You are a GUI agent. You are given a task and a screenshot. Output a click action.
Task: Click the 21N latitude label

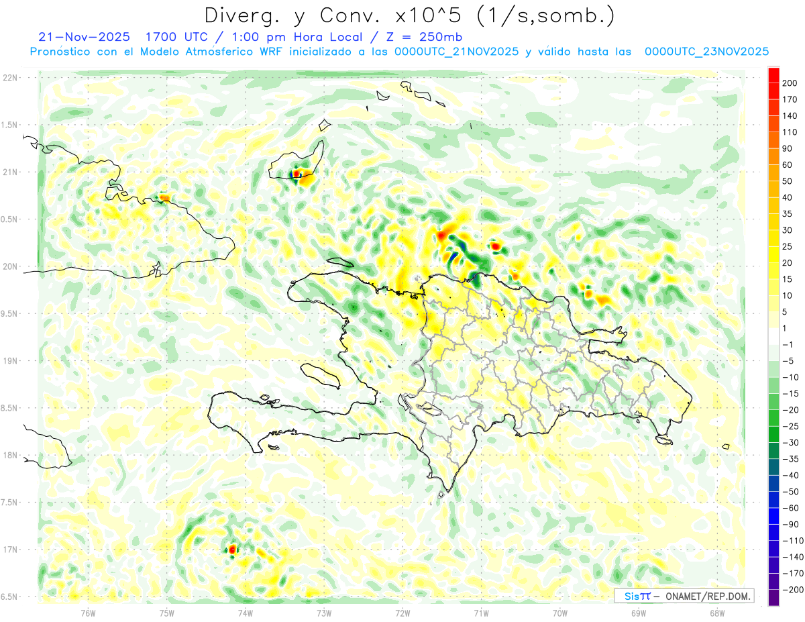pyautogui.click(x=11, y=172)
